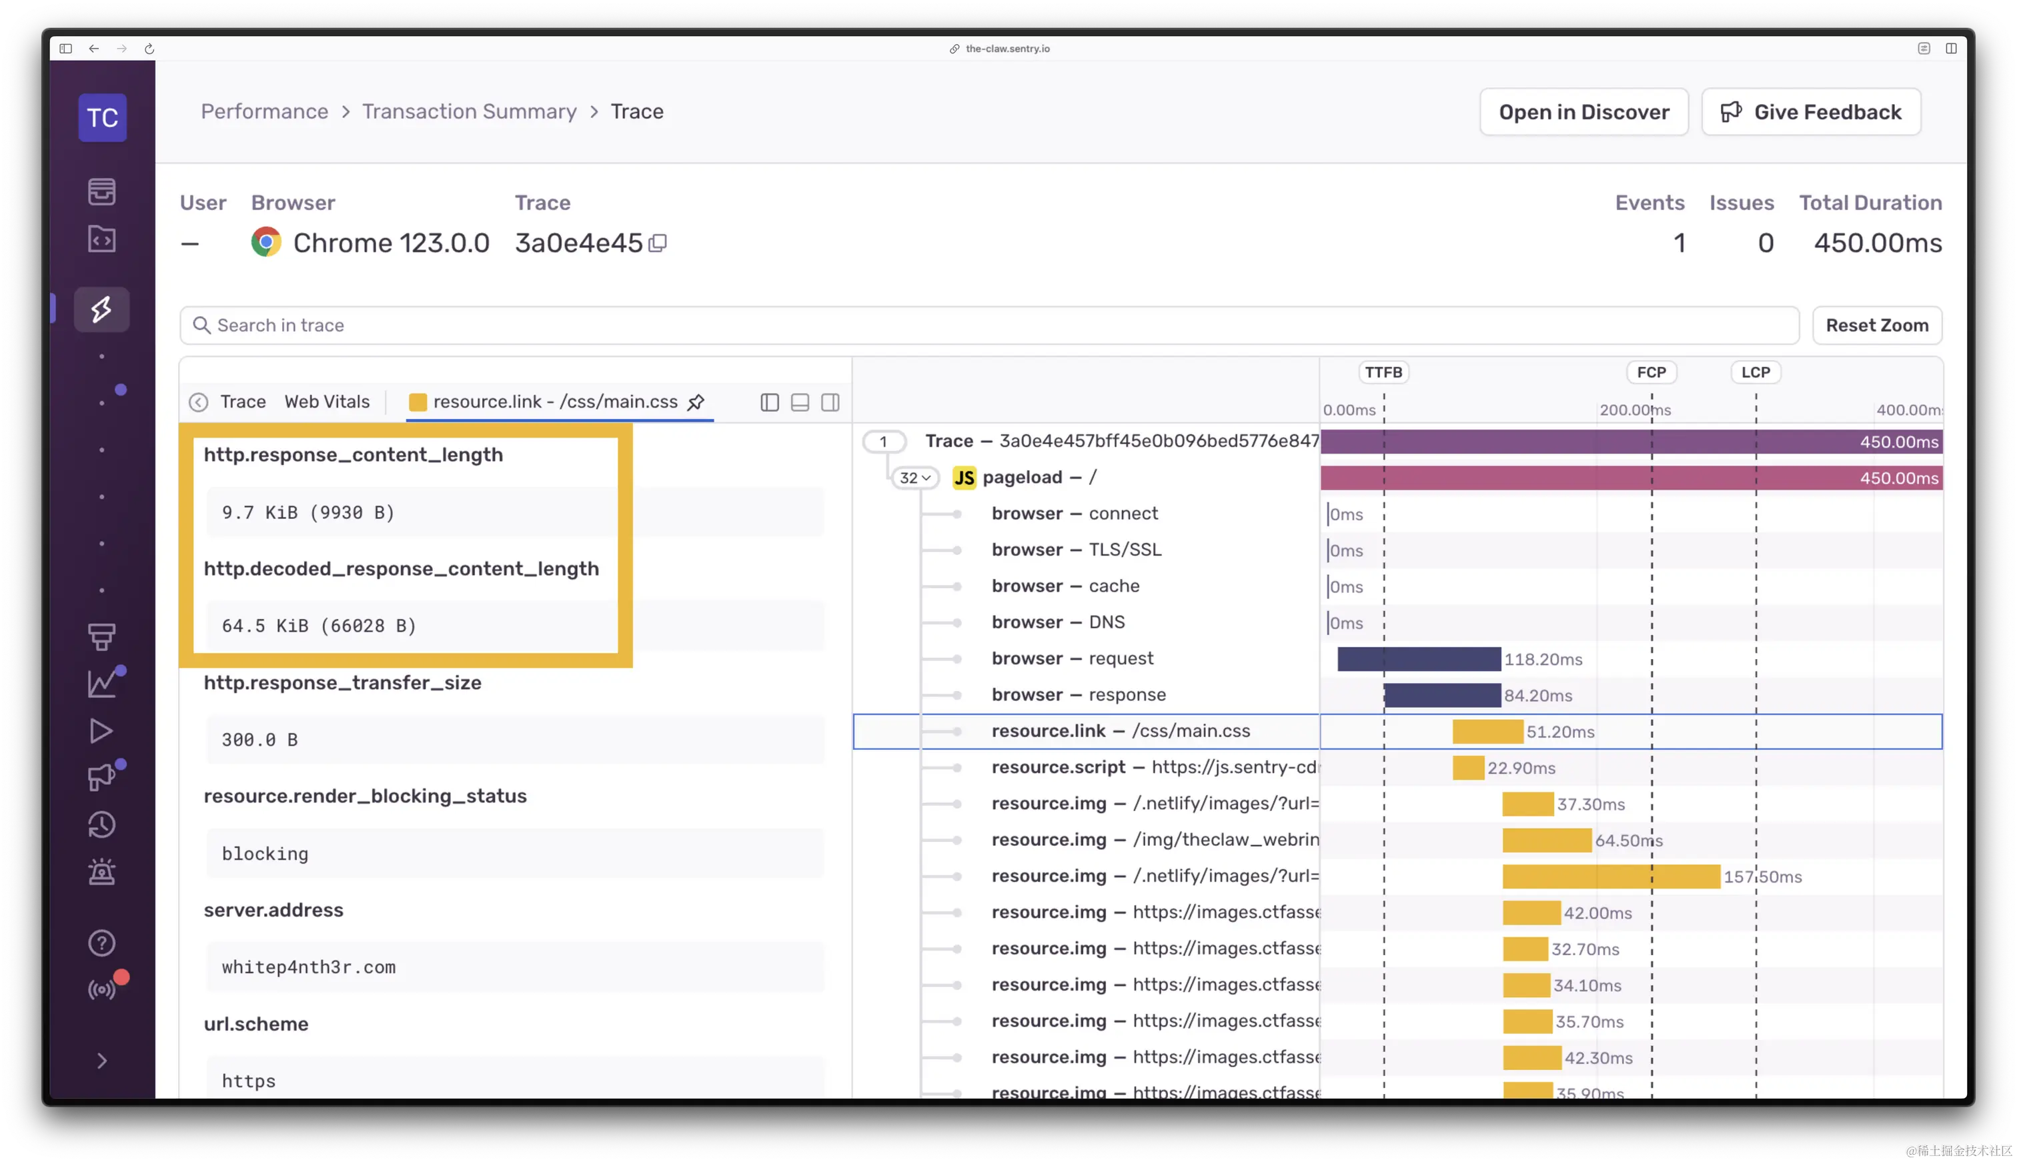
Task: Click the Transaction Summary breadcrumb link
Action: click(x=469, y=112)
